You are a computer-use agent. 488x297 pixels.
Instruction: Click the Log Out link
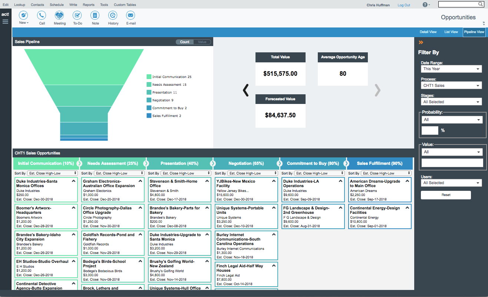point(404,5)
